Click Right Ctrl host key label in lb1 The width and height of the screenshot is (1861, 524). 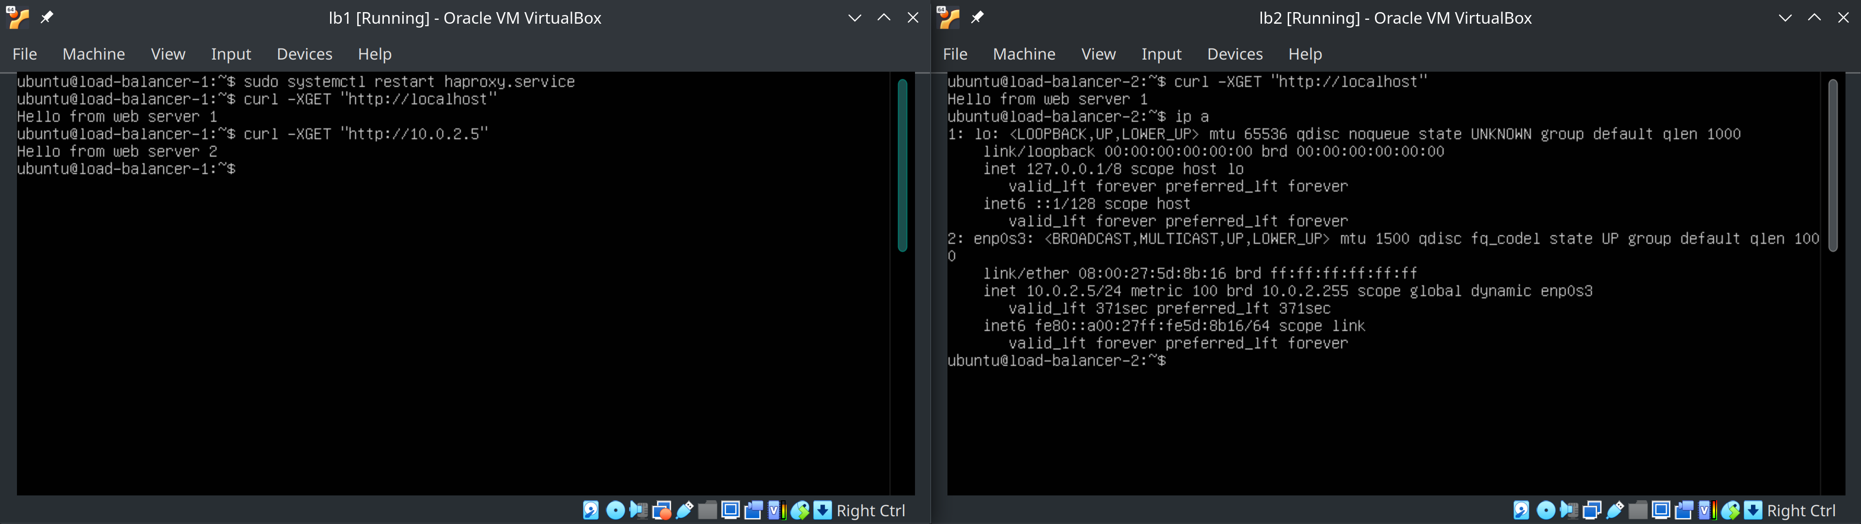pos(870,510)
